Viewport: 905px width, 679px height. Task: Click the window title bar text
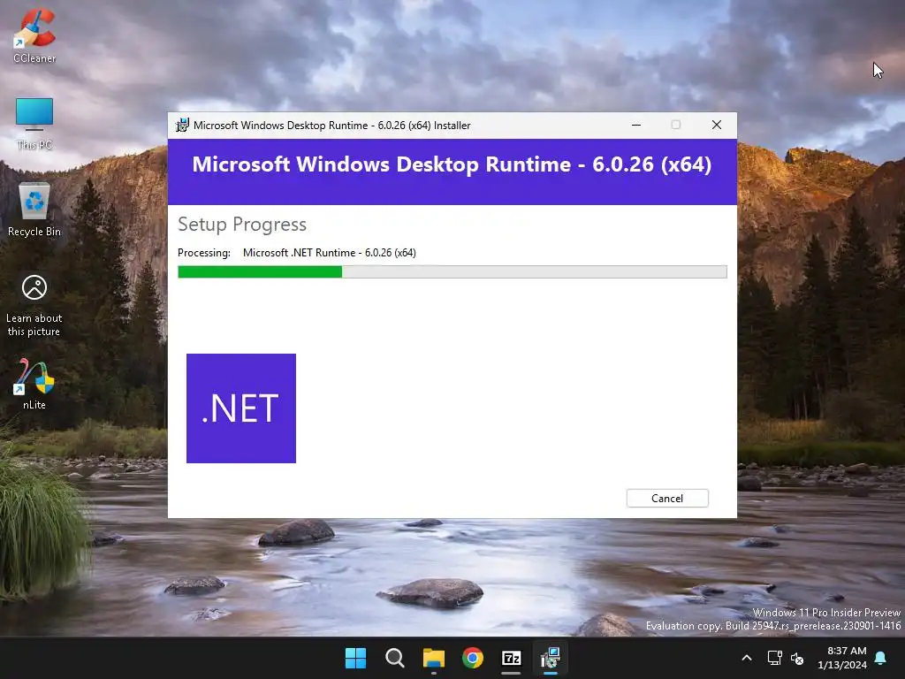pyautogui.click(x=332, y=126)
